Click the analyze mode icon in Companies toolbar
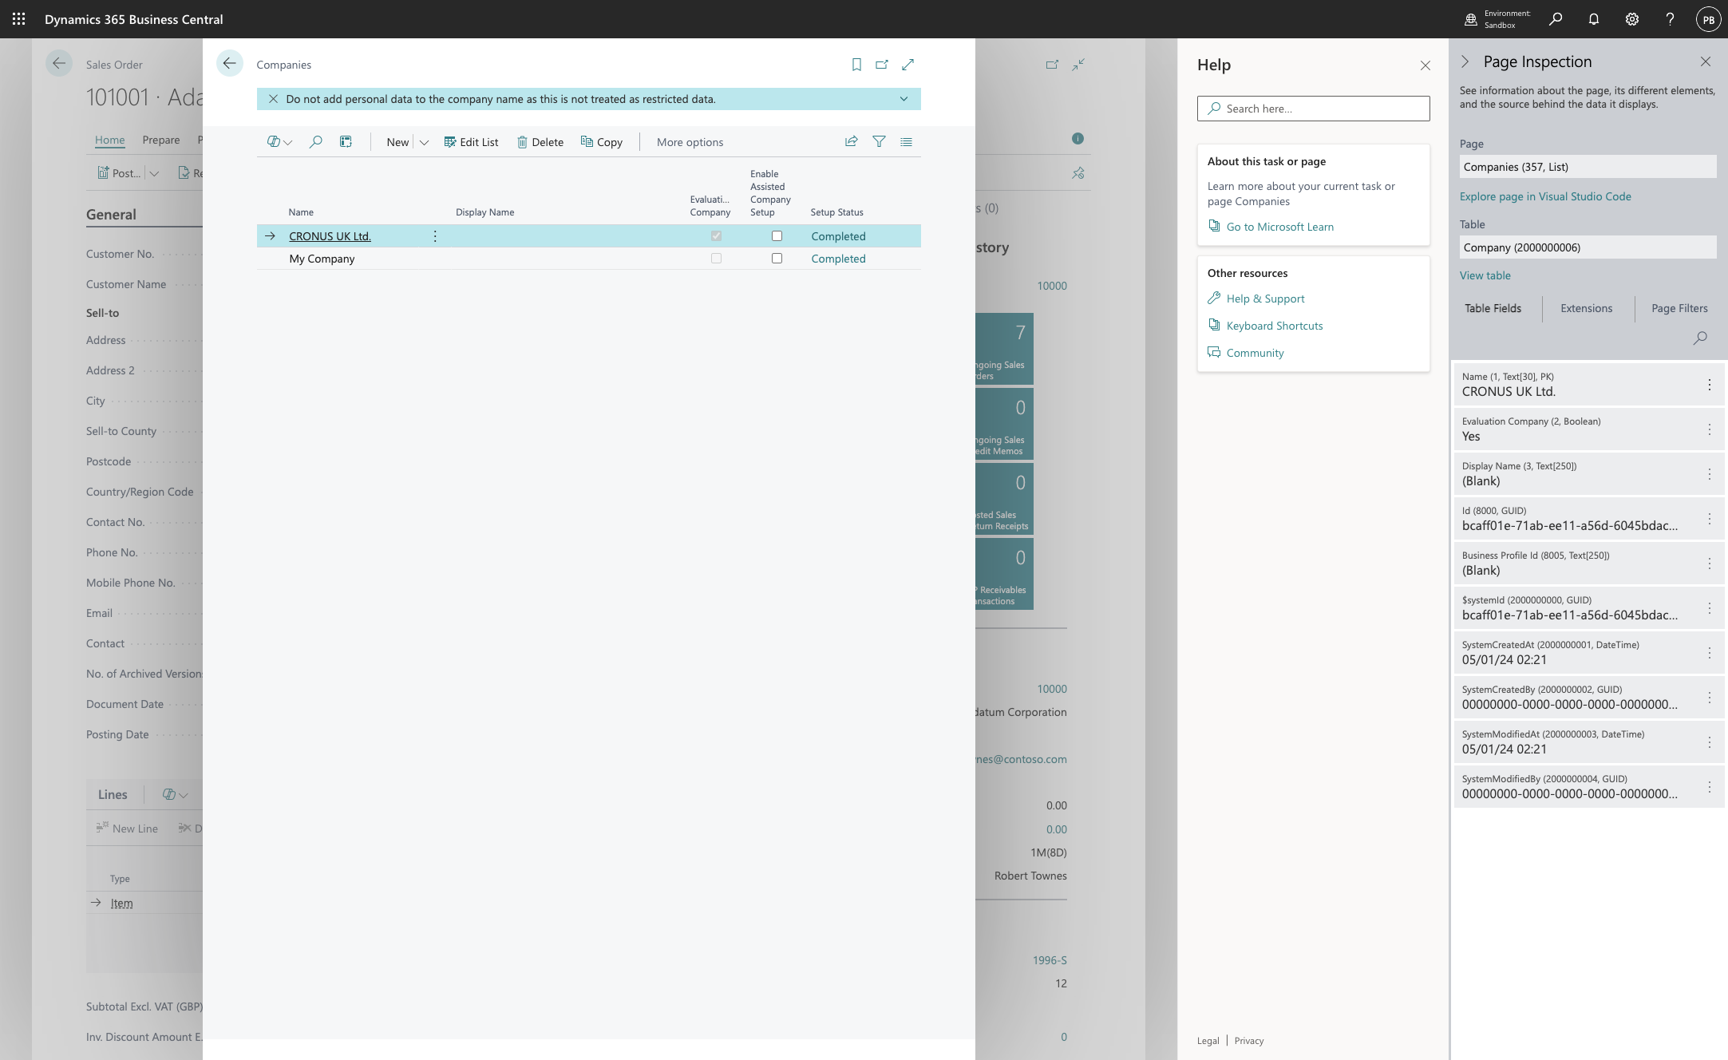The width and height of the screenshot is (1728, 1060). click(346, 142)
